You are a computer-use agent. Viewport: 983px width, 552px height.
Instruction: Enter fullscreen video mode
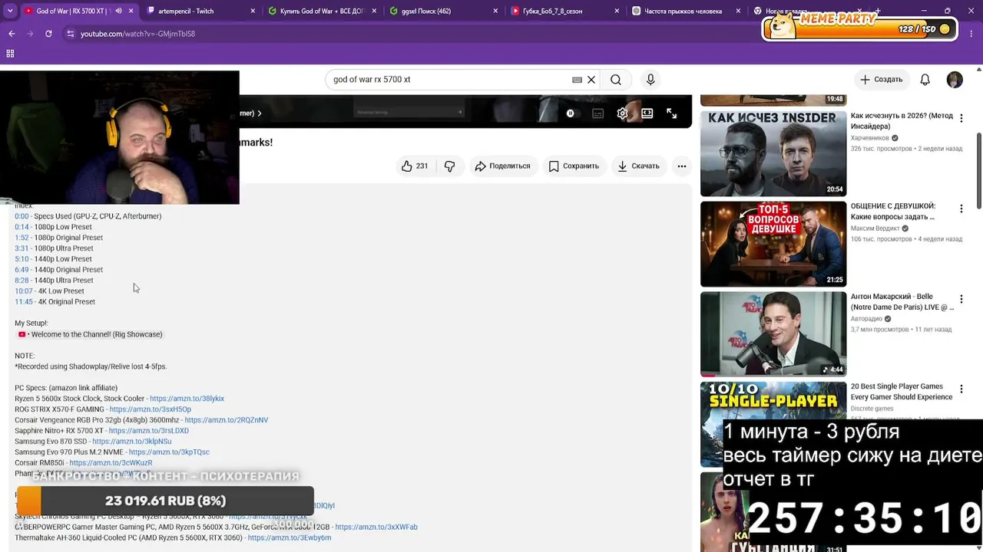(x=672, y=113)
